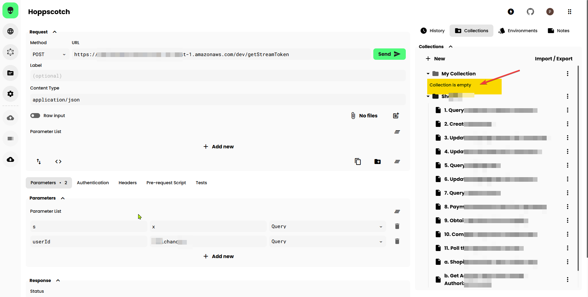Click New to create a collection
Image resolution: width=588 pixels, height=297 pixels.
coord(435,59)
